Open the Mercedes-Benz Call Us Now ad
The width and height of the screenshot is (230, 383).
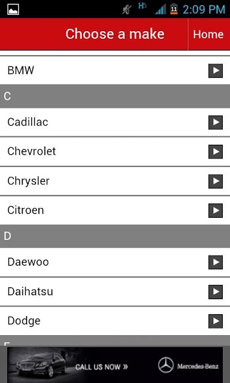point(115,365)
